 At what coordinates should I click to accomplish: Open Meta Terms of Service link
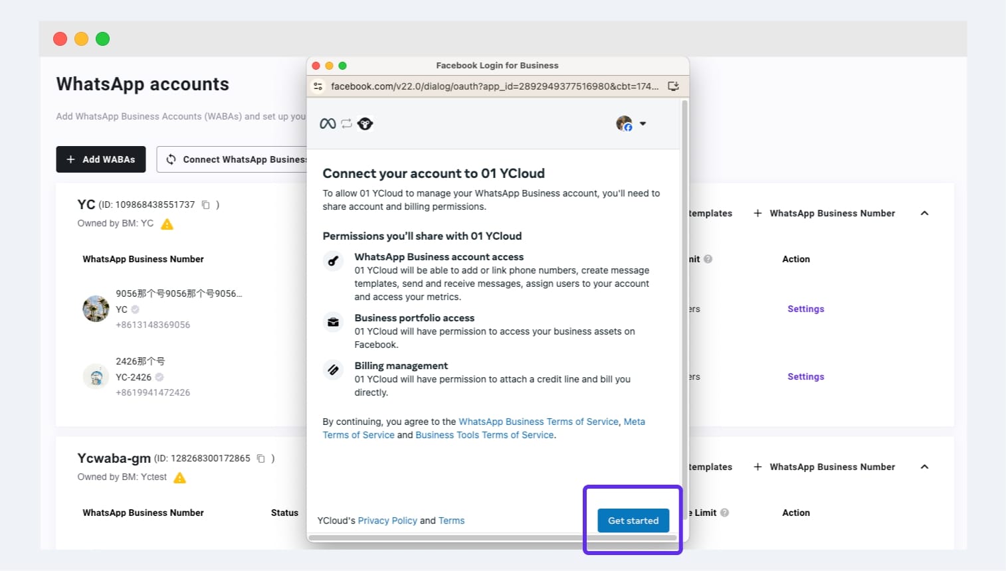[x=484, y=428]
